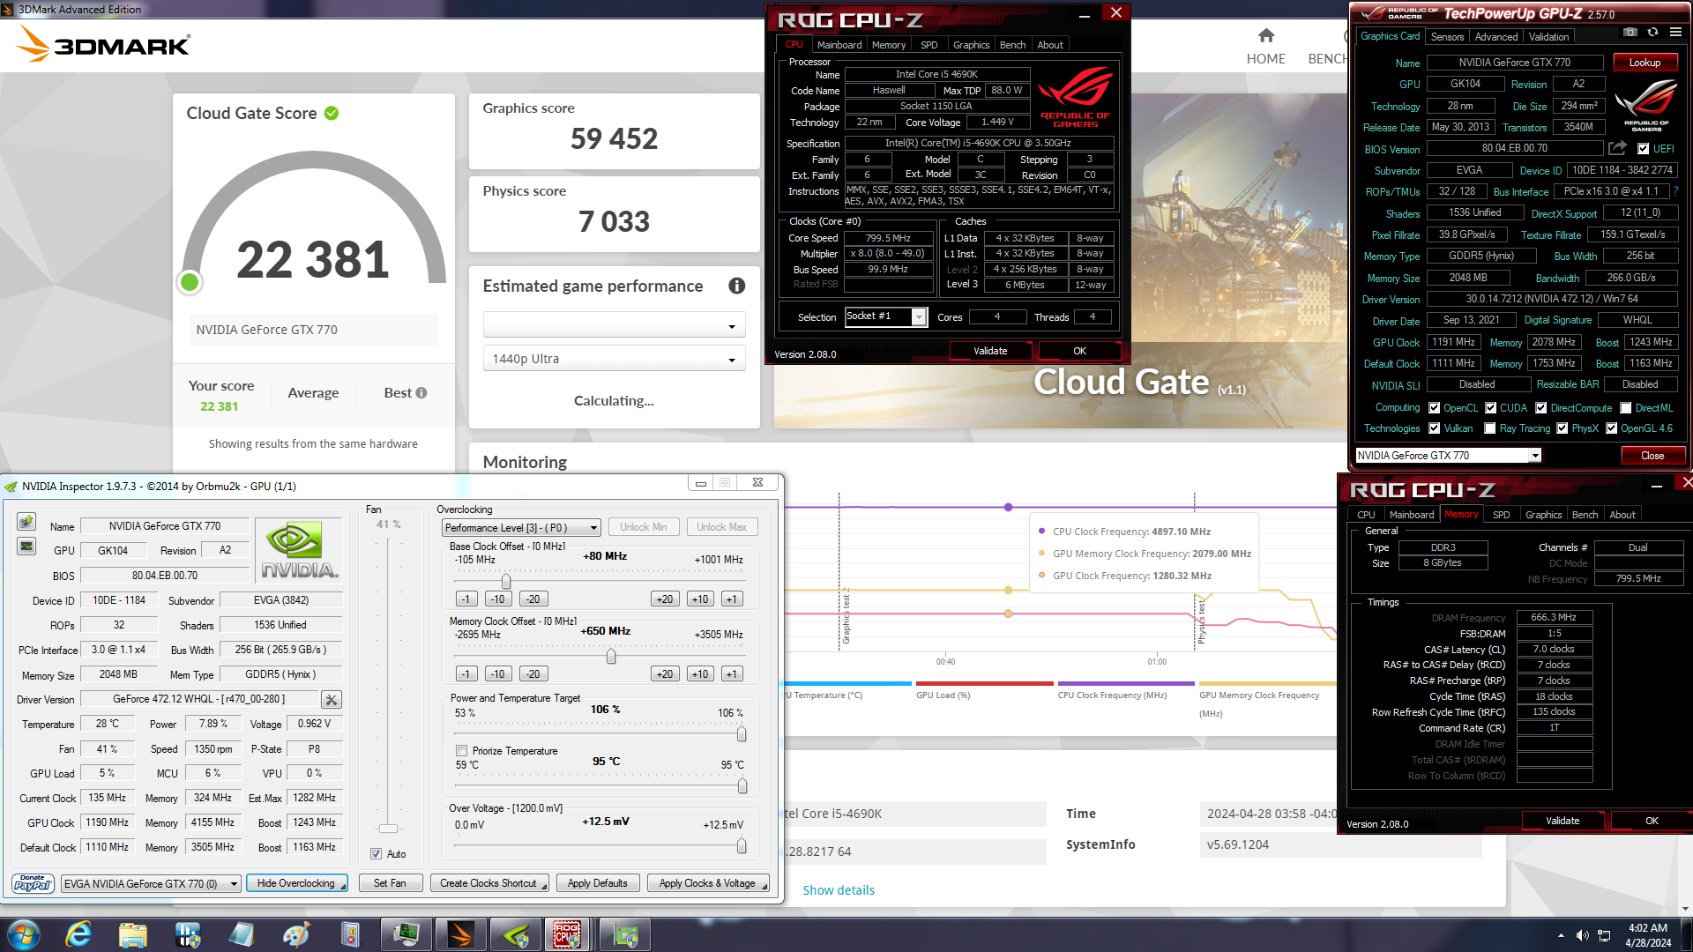Switch to the Sensors tab in GPU-Z
Image resolution: width=1693 pixels, height=952 pixels.
1447,36
